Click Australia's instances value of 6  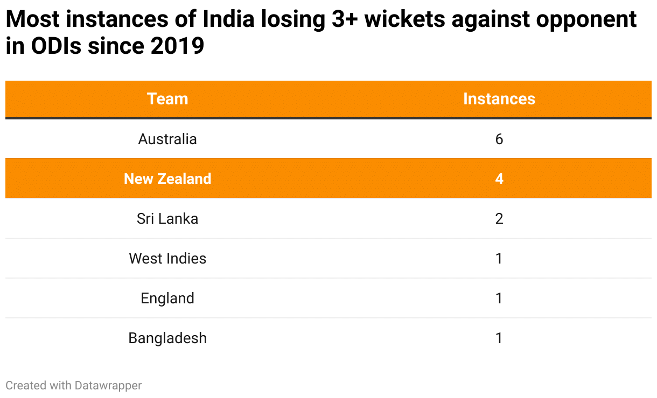point(499,139)
